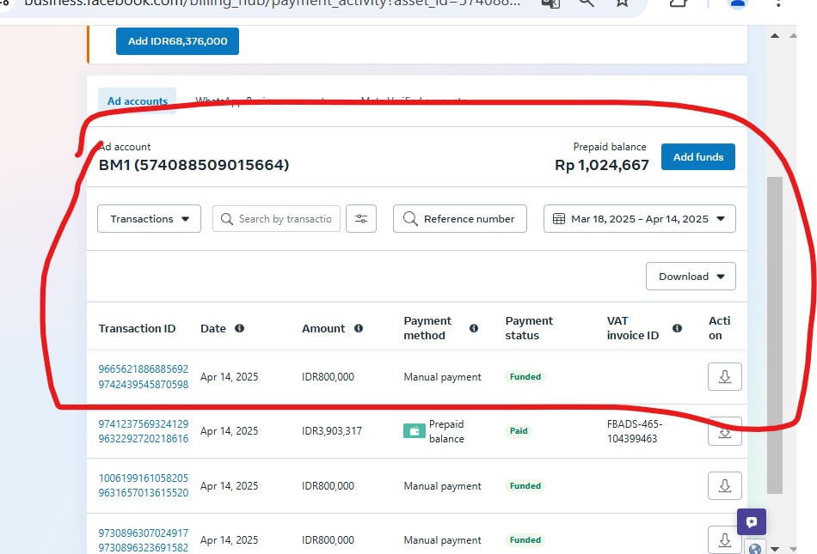Click the Add funds button

(697, 157)
